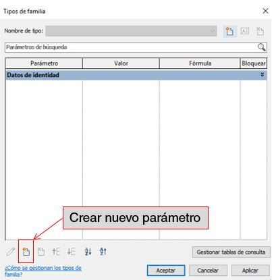Collapse the Datos de identidad group

(x=262, y=74)
